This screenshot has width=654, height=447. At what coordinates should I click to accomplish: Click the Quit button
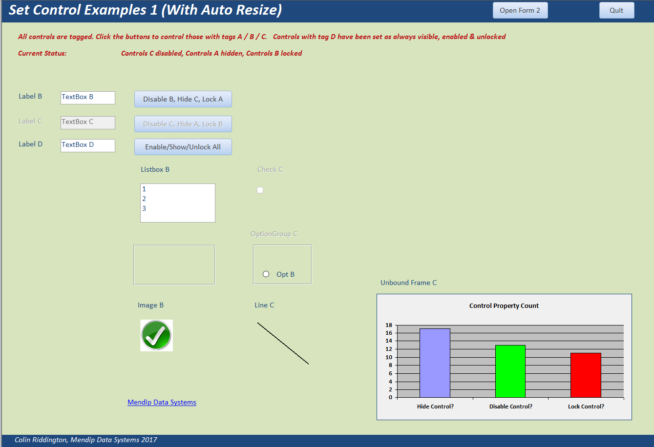tap(617, 10)
